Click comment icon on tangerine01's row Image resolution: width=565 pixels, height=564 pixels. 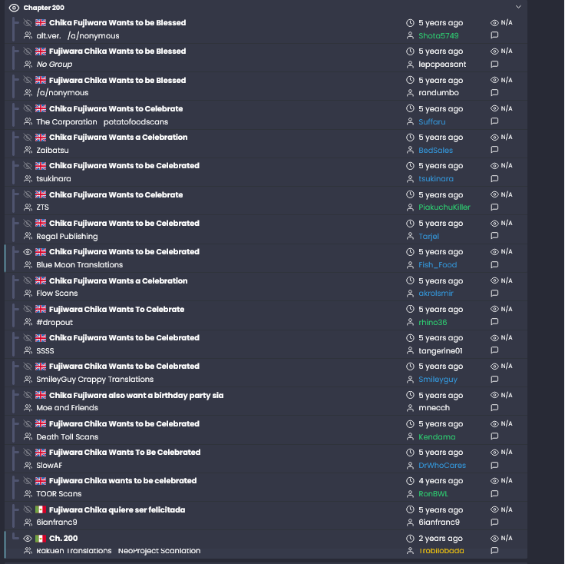point(494,351)
